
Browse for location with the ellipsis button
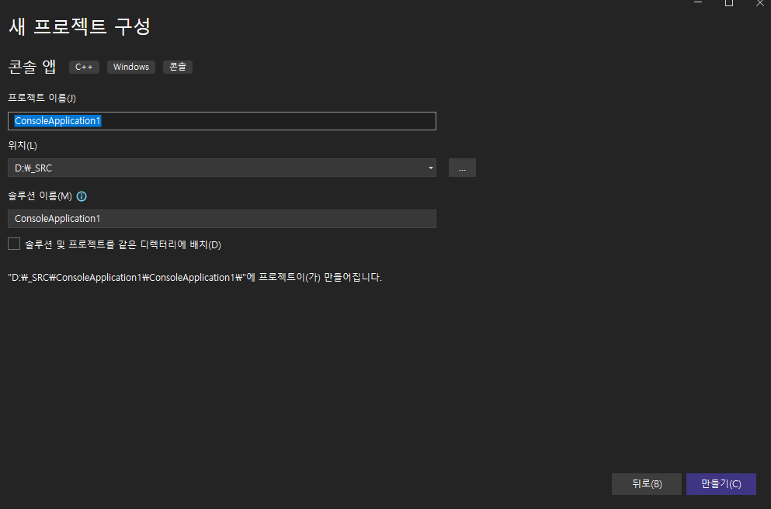point(462,168)
